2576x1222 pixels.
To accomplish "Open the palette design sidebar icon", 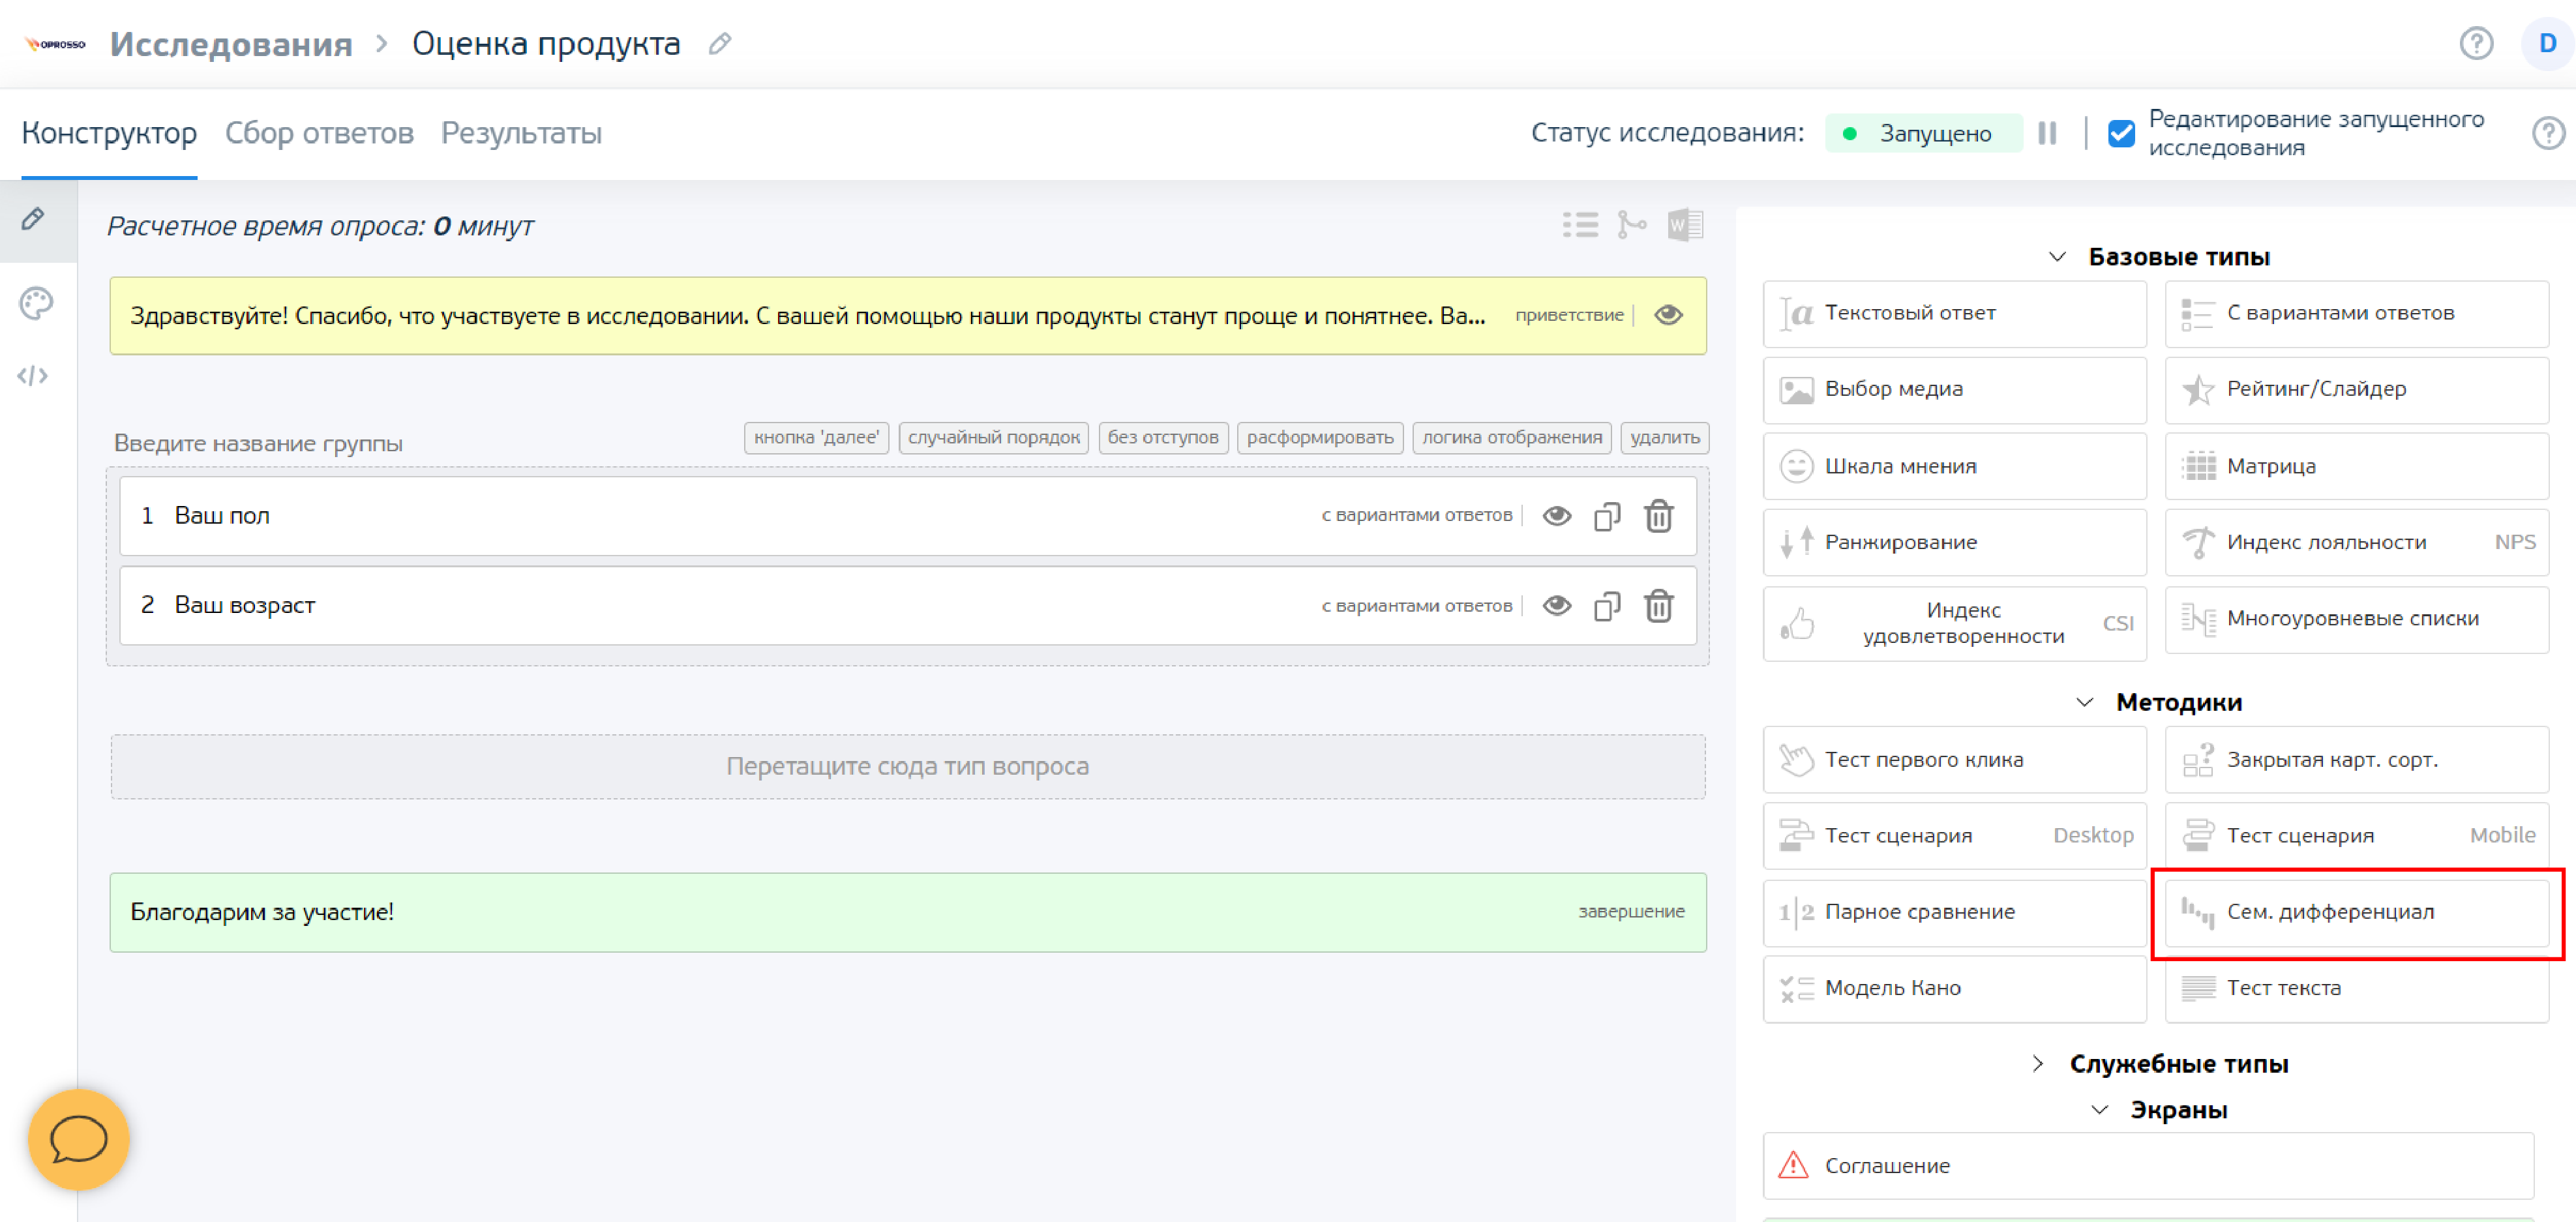I will (35, 303).
